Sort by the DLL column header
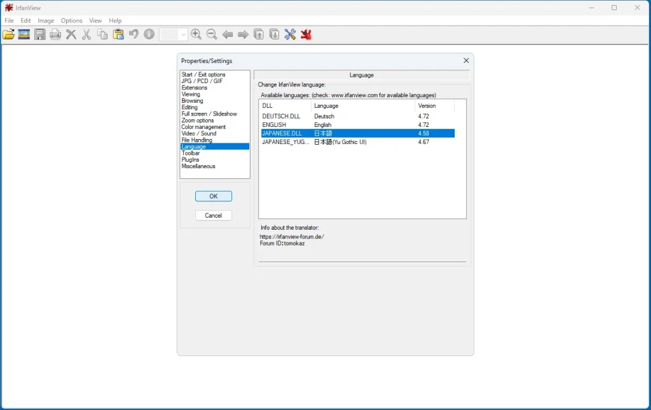This screenshot has height=410, width=651. 285,106
